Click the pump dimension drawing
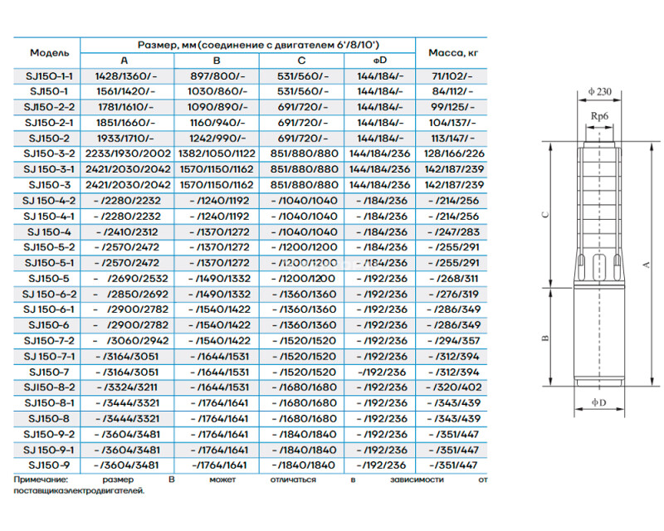Image resolution: width=664 pixels, height=531 pixels. point(600,252)
